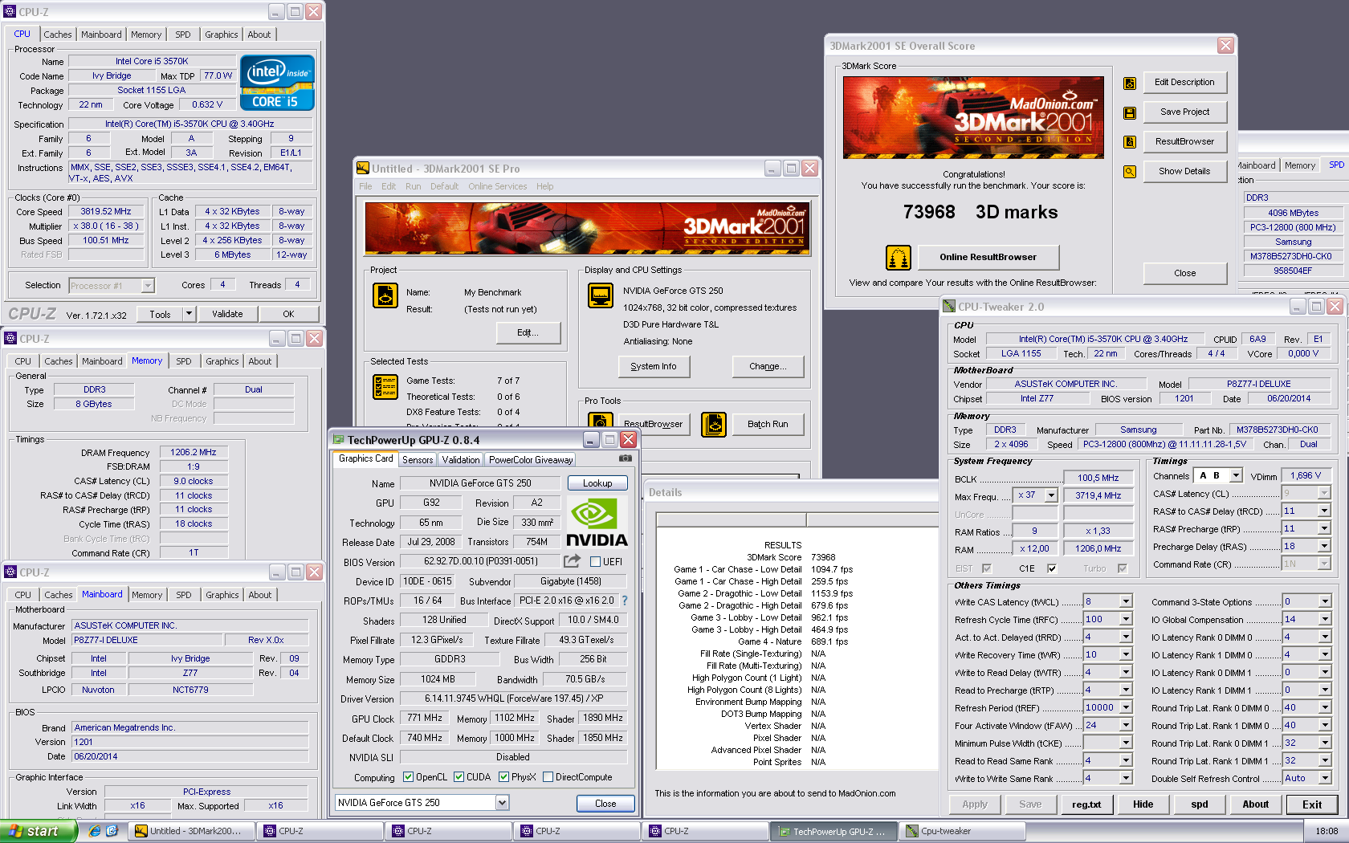Open the Processor #1 selection dropdown

click(x=148, y=286)
